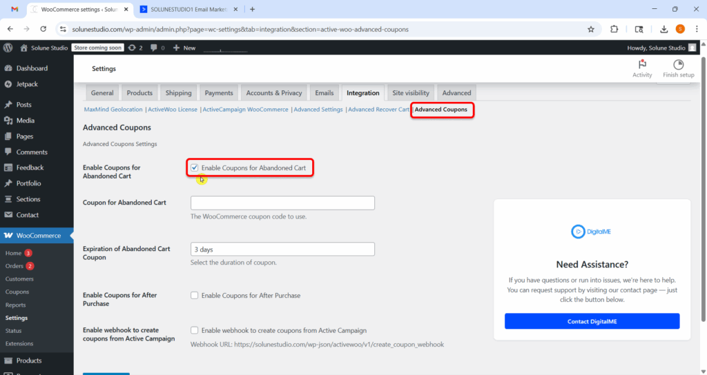Click the browser forward arrow
The width and height of the screenshot is (707, 375).
coord(27,29)
